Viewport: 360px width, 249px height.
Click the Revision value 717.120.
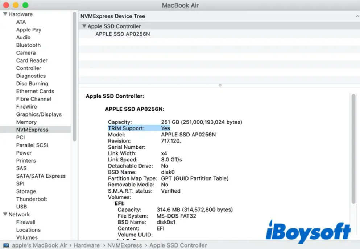[x=171, y=141]
